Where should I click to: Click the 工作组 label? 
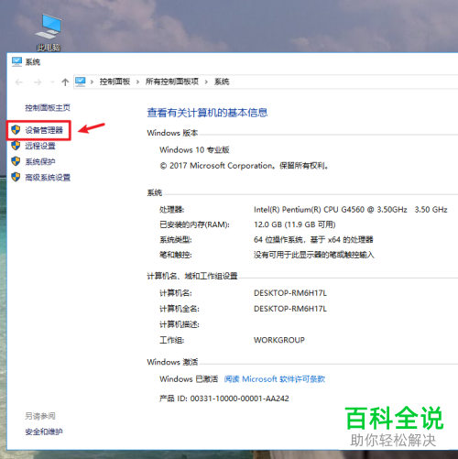point(171,340)
